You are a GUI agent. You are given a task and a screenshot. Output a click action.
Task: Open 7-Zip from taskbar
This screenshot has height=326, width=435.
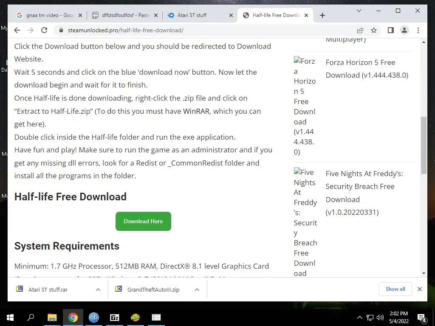pos(115,318)
